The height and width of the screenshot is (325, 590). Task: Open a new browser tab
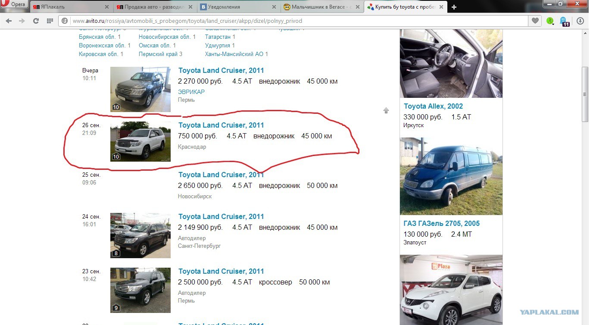pos(454,7)
